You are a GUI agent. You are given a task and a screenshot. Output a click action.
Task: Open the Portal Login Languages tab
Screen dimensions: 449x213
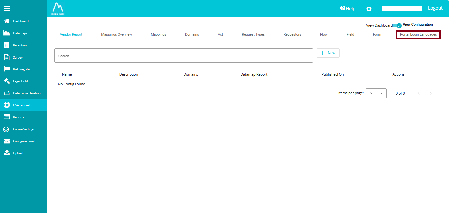click(x=418, y=34)
